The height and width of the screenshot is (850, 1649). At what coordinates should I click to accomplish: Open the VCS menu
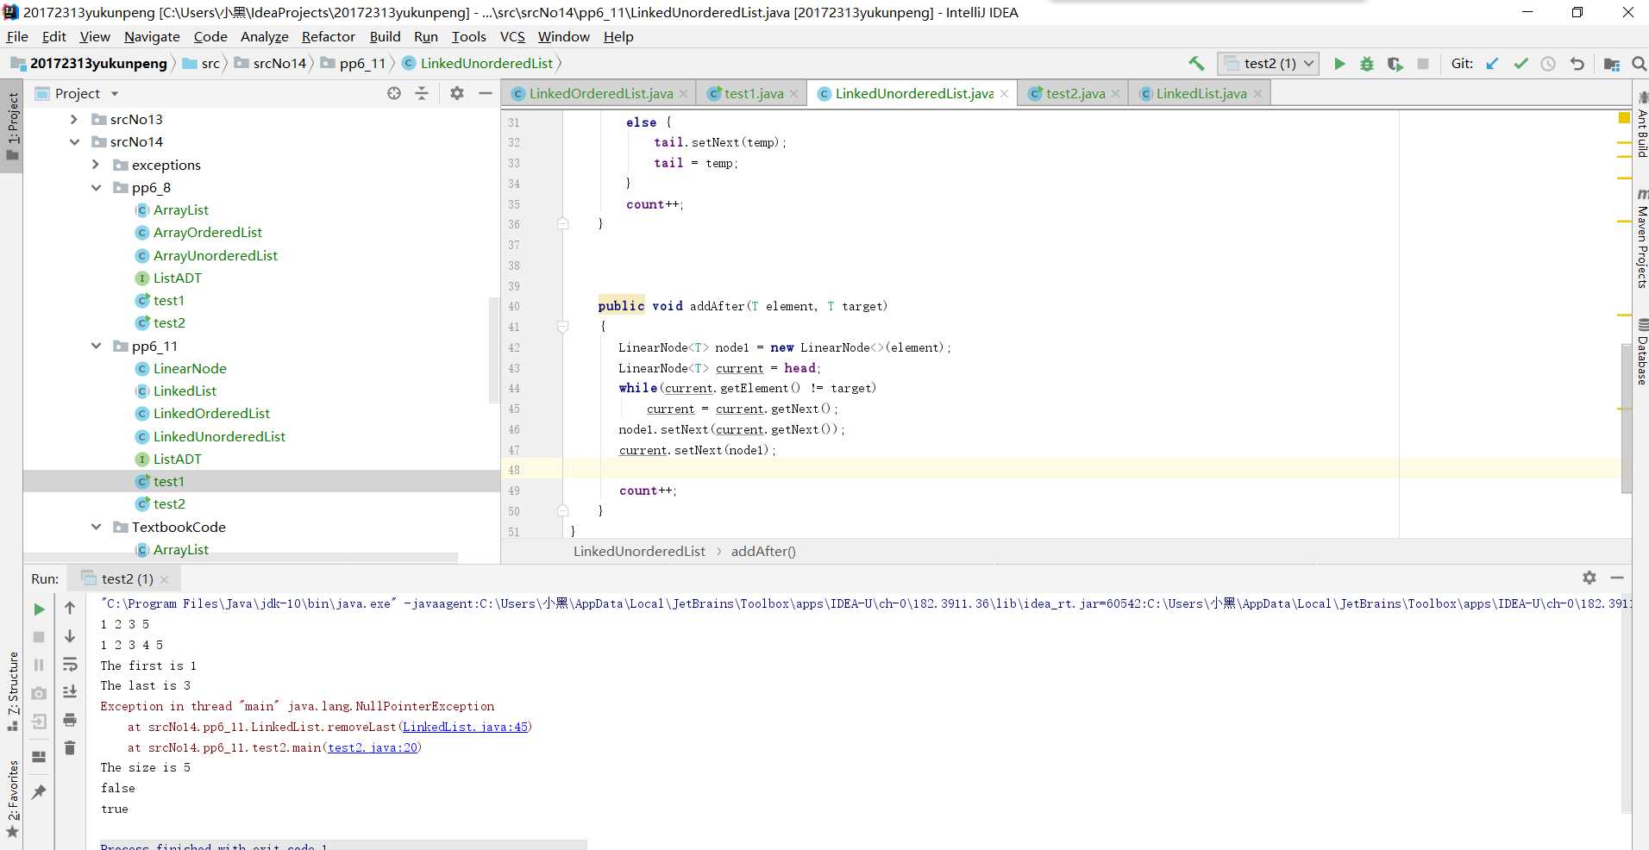[x=512, y=36]
